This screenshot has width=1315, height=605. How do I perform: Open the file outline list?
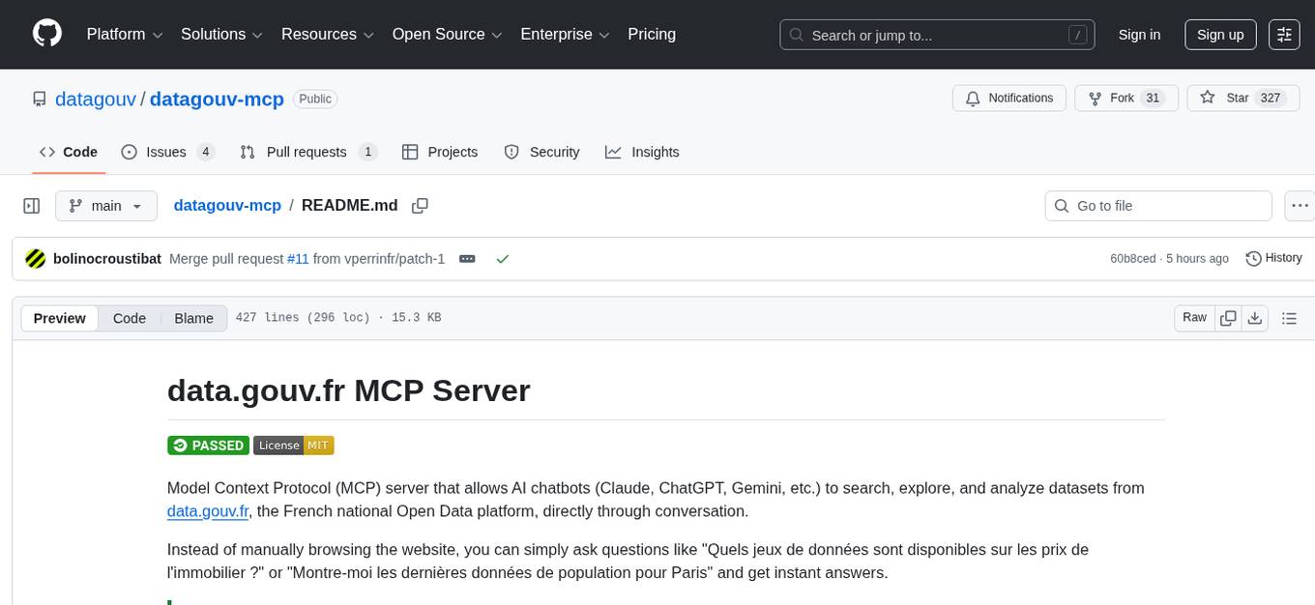[x=1290, y=317]
